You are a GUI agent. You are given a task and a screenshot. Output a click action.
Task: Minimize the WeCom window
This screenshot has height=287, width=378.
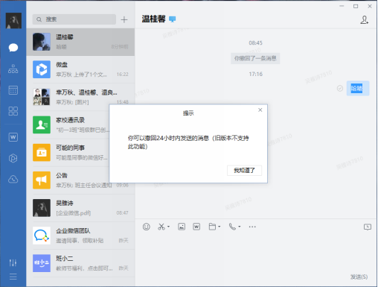tap(342, 6)
